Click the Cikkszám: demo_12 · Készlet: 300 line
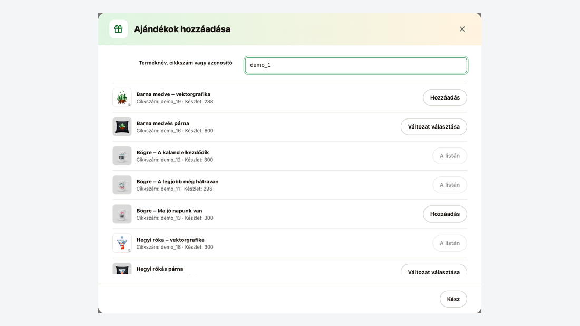The height and width of the screenshot is (326, 580). click(175, 160)
